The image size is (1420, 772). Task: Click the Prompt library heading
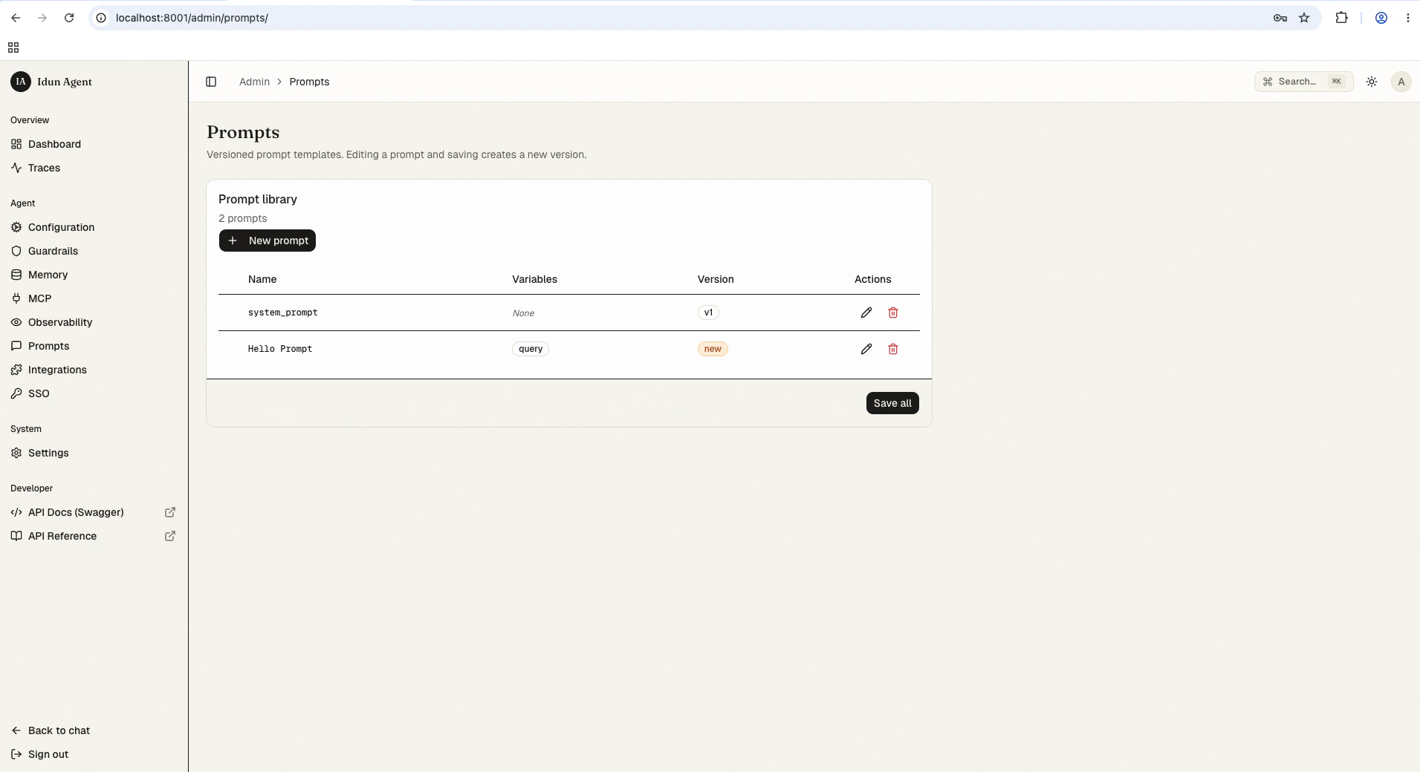point(258,199)
